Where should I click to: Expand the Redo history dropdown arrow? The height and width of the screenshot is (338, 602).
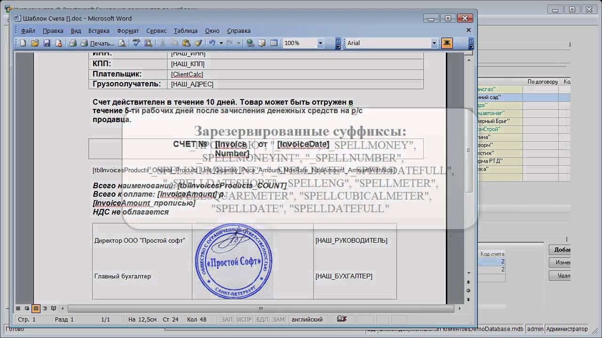click(238, 43)
